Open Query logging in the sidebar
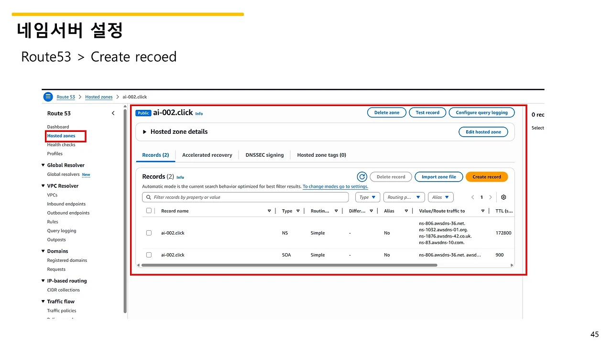 tap(62, 231)
